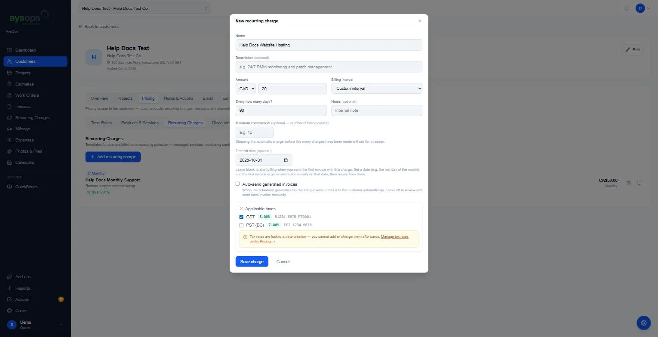Open the Notes & Actions tab

[x=178, y=98]
